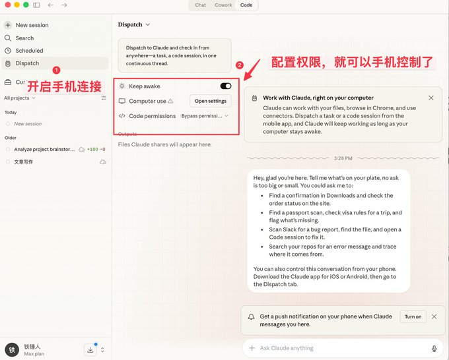The image size is (449, 360).
Task: Open the New session entry under Today
Action: 28,124
